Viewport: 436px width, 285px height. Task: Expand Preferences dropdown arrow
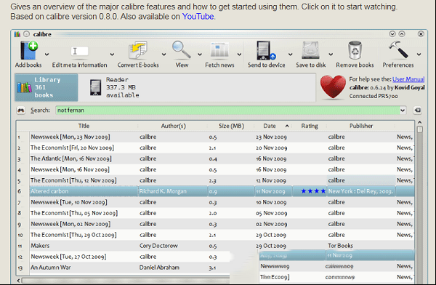click(x=419, y=55)
